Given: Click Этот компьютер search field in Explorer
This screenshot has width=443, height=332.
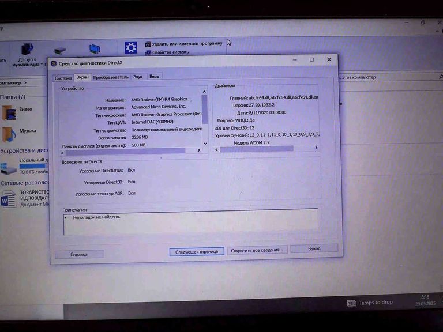Looking at the screenshot, I should [x=391, y=77].
